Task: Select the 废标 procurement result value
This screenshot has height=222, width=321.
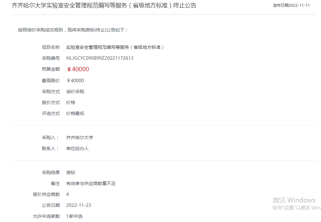Action: pyautogui.click(x=71, y=173)
